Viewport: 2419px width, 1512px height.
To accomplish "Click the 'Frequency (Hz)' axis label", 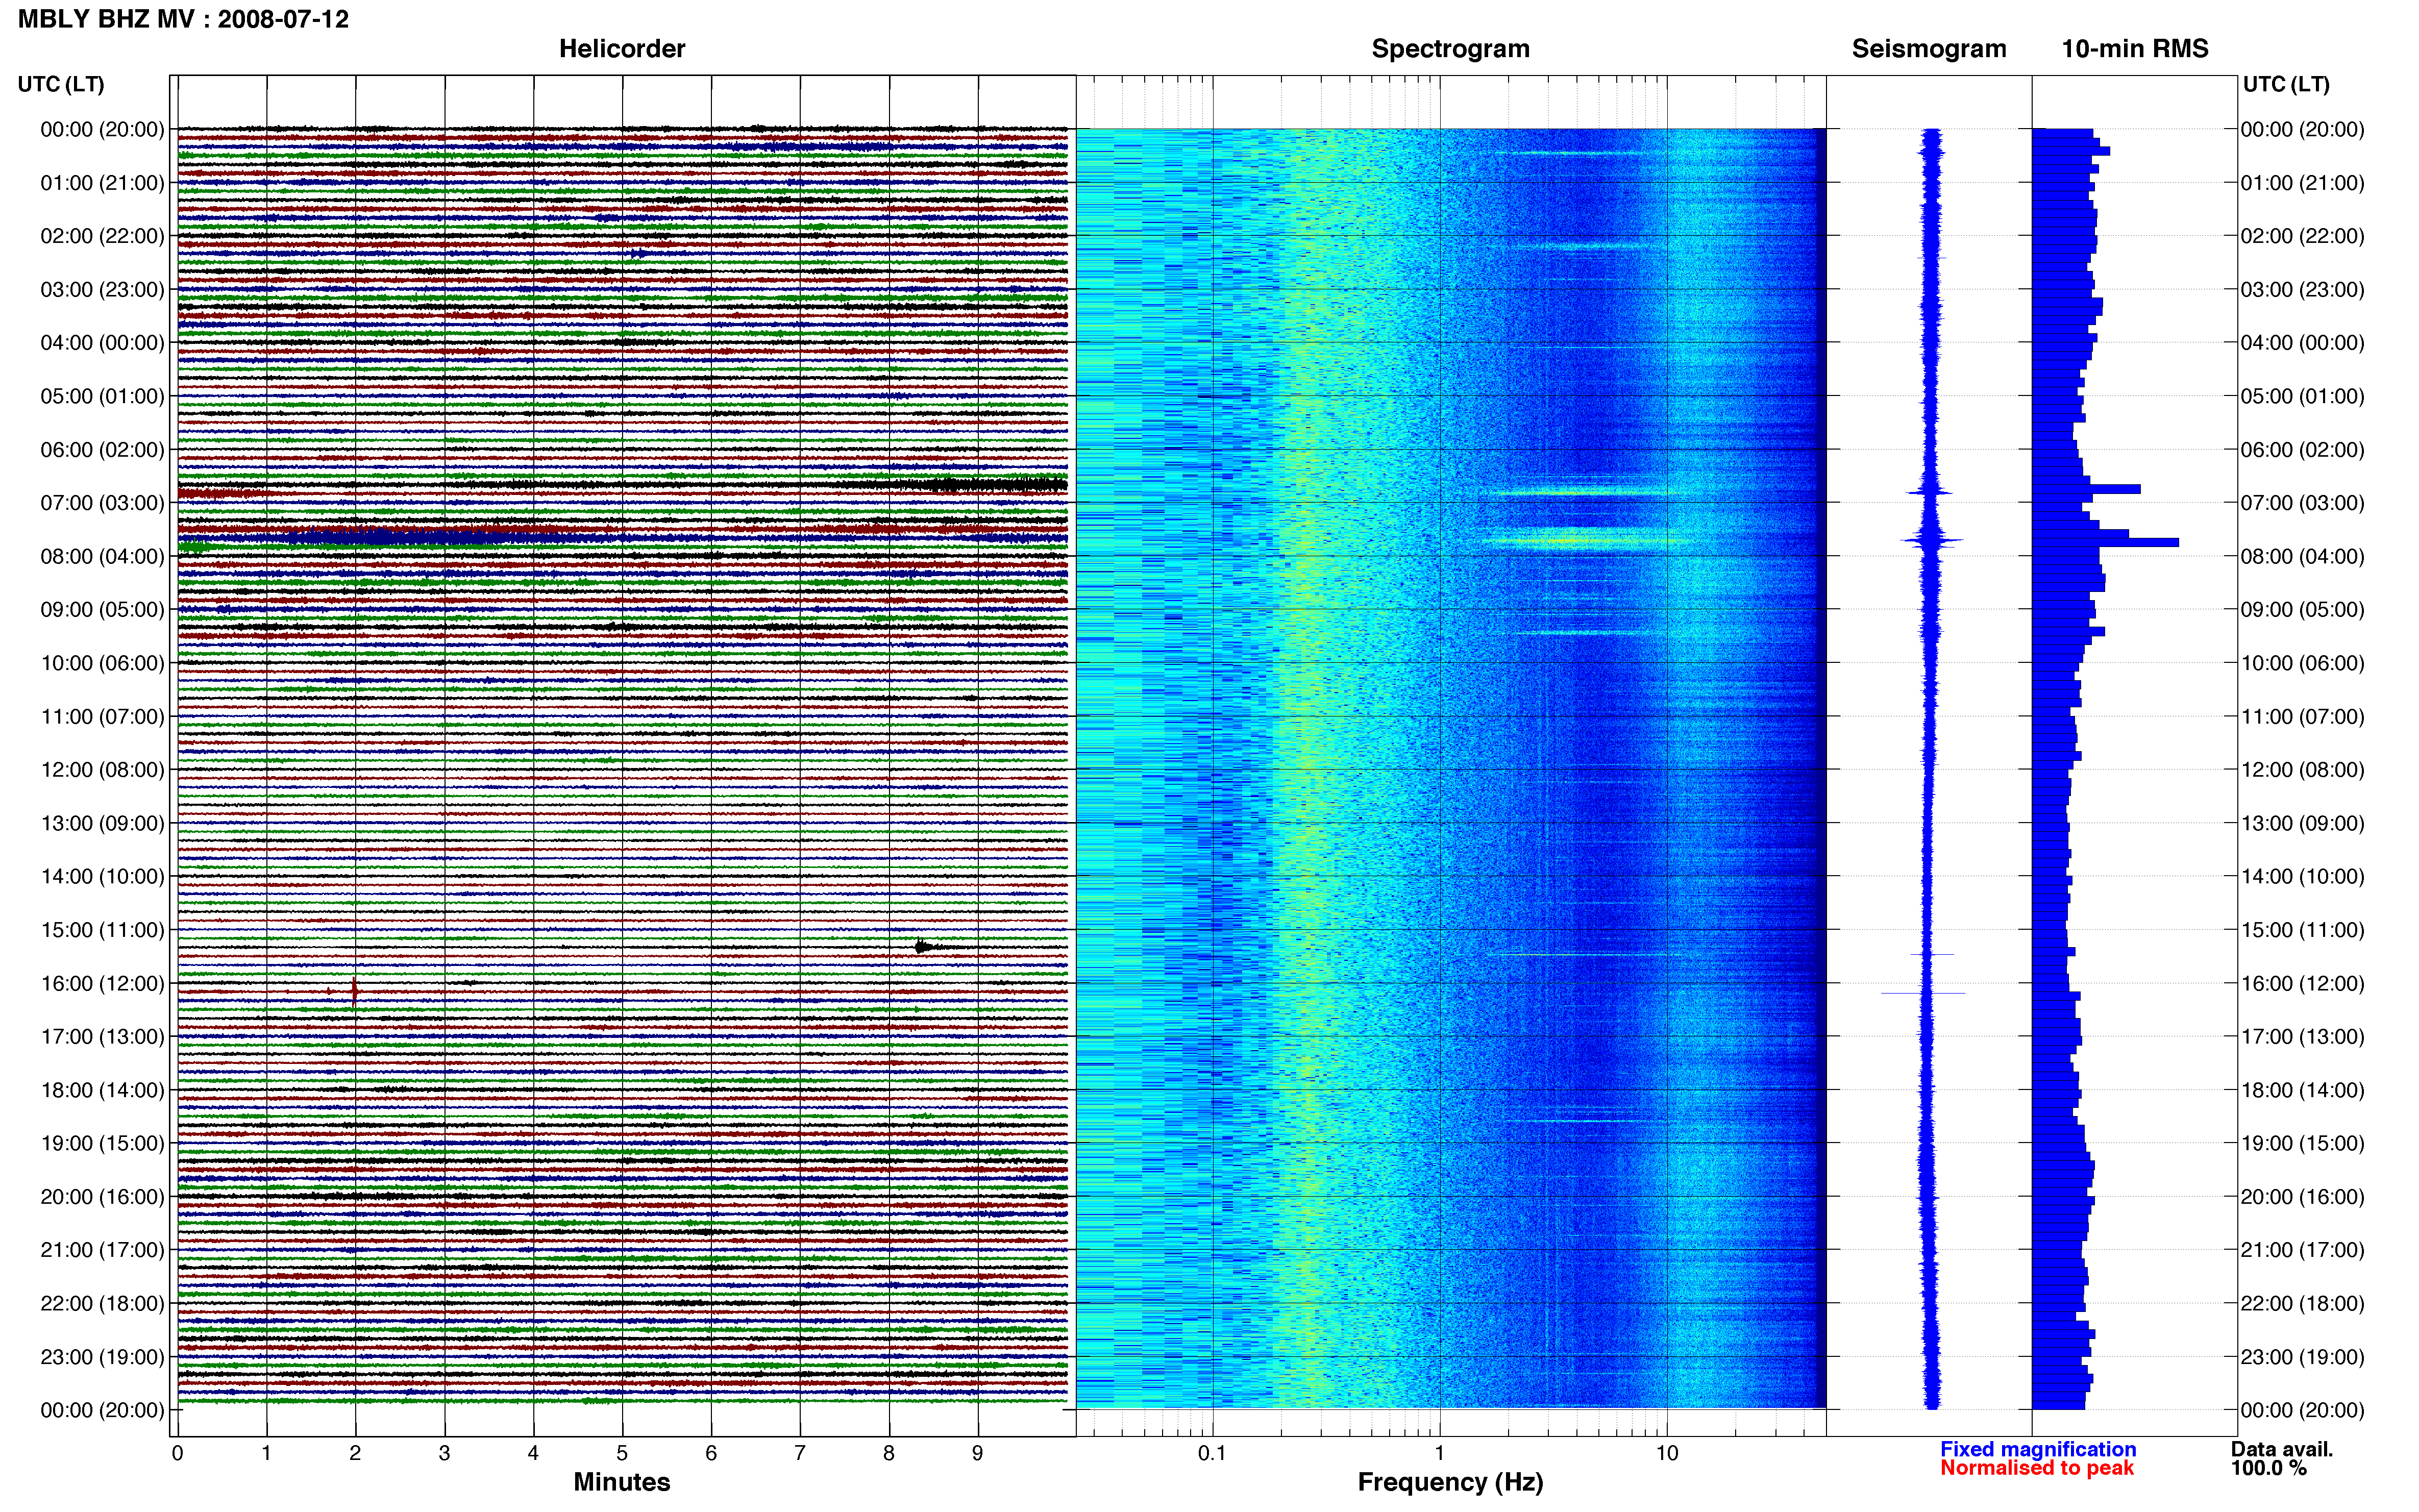I will click(1450, 1483).
